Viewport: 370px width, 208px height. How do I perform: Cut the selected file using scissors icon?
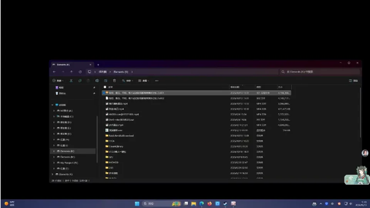pyautogui.click(x=71, y=81)
